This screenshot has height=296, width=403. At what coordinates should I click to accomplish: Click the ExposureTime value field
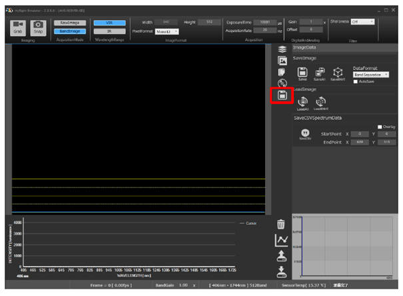pyautogui.click(x=265, y=22)
